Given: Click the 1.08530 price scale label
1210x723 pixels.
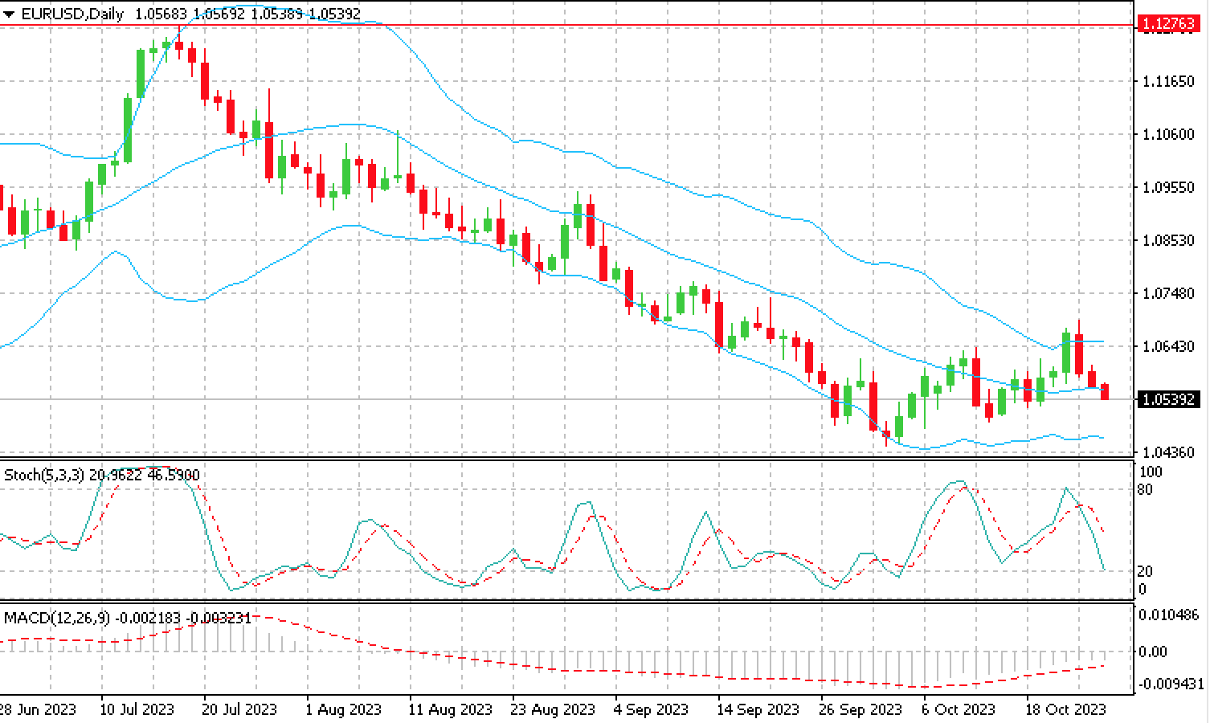Looking at the screenshot, I should 1167,240.
